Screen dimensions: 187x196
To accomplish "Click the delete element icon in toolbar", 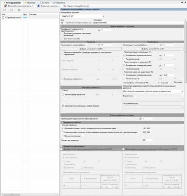I will 65,6.
